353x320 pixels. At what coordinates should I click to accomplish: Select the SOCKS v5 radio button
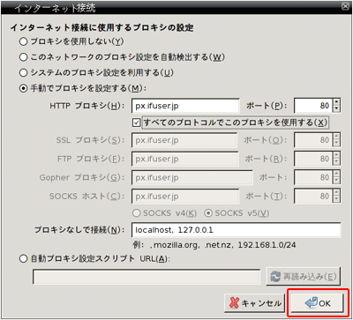click(x=208, y=213)
